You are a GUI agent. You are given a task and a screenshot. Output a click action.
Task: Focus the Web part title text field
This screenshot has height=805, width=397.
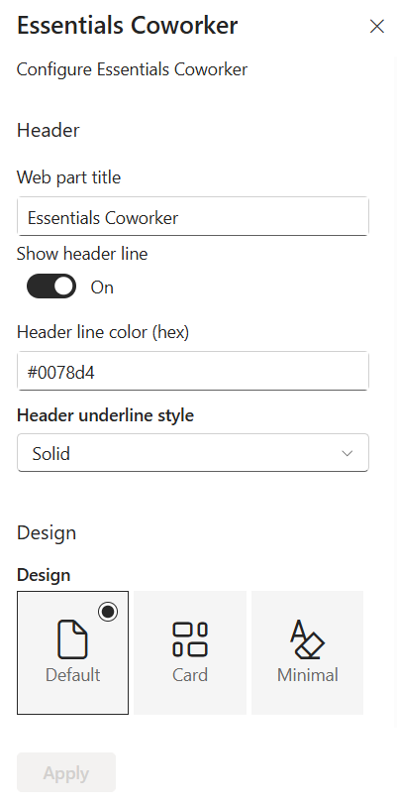click(x=193, y=217)
